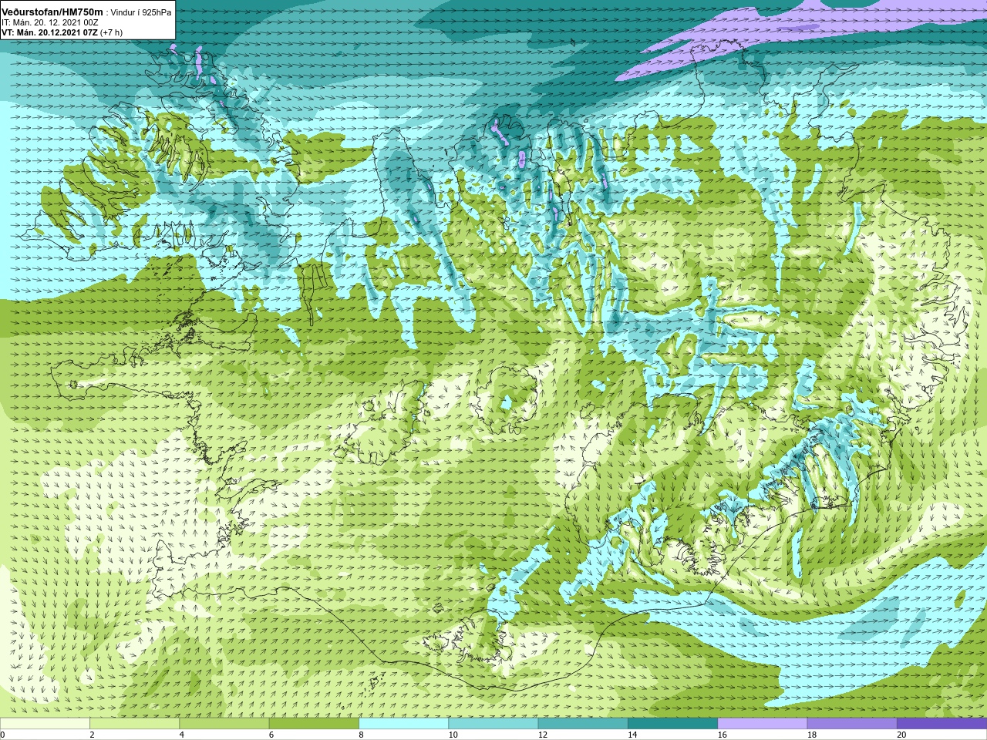Click the IT: Mán. 20. 12. 2021 00Z line

pos(49,22)
